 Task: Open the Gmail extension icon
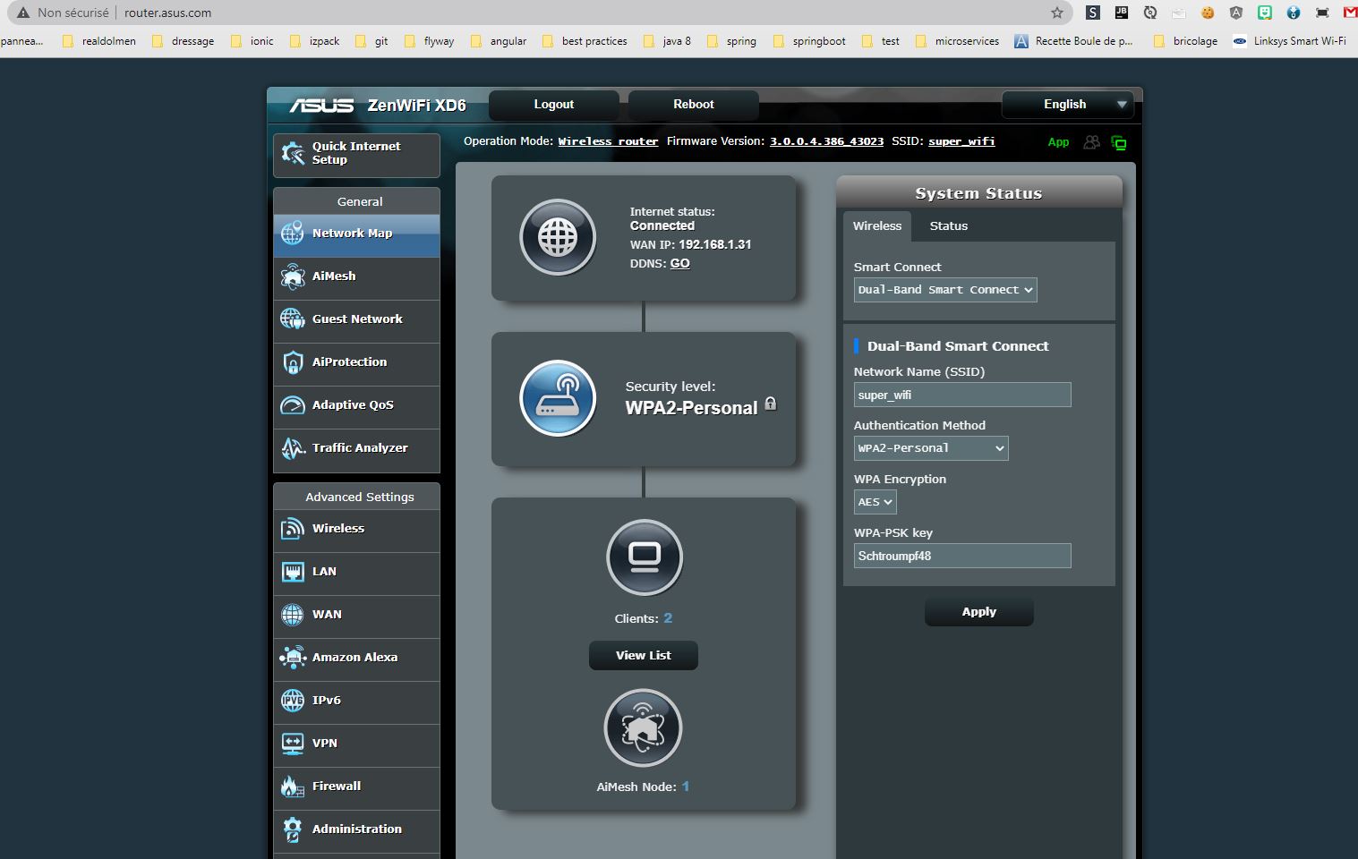click(x=1351, y=13)
